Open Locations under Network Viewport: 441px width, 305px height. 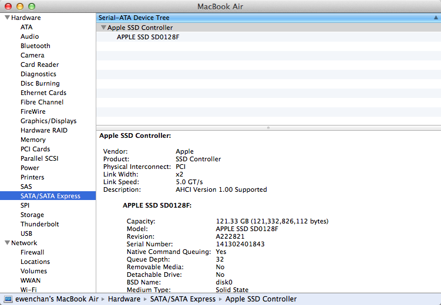(35, 262)
